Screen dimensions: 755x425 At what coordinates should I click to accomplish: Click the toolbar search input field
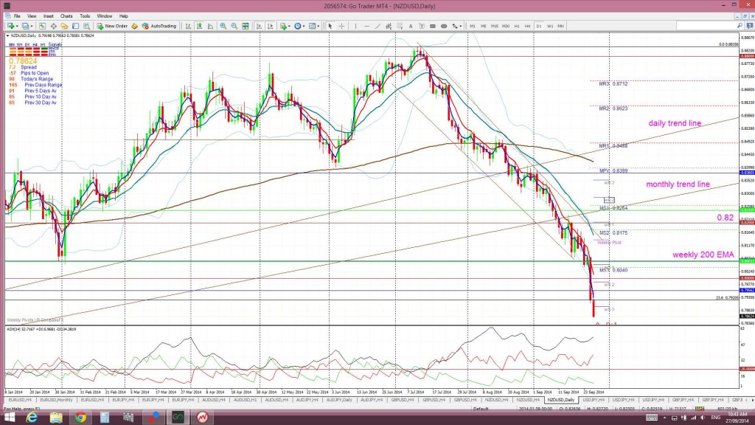[706, 26]
